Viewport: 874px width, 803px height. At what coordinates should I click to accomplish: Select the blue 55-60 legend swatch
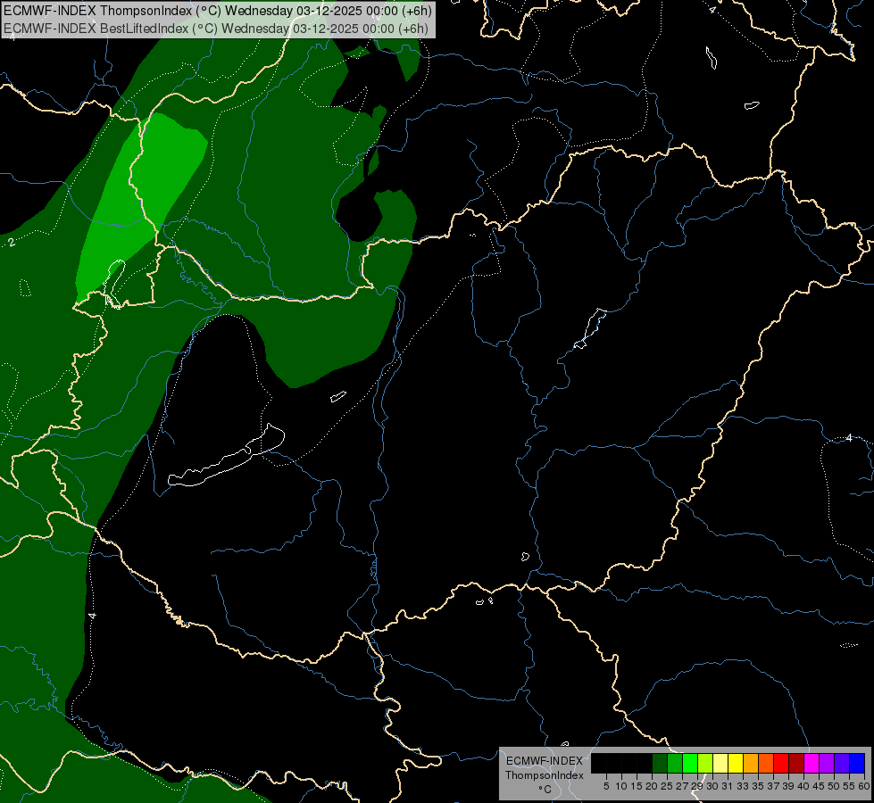click(857, 763)
